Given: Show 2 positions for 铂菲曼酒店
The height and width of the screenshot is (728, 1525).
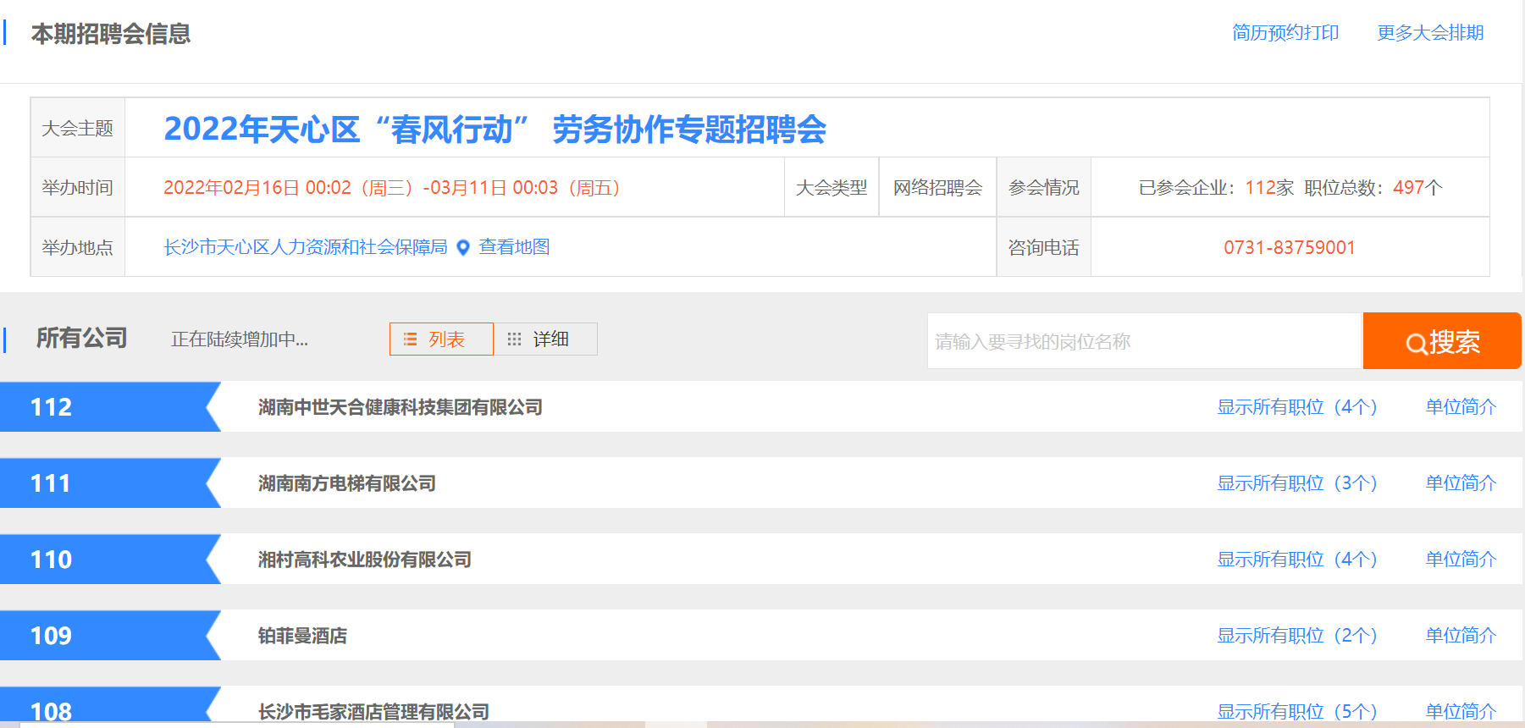Looking at the screenshot, I should point(1296,636).
